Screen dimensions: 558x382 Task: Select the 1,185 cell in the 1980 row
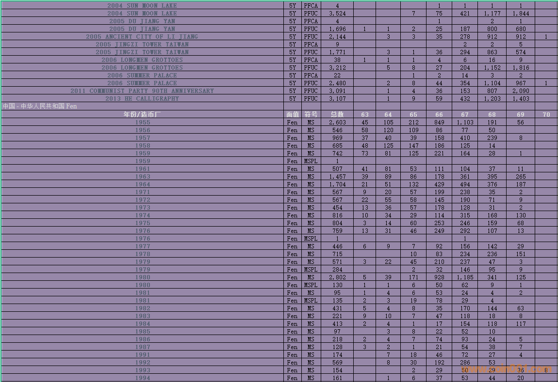click(465, 277)
